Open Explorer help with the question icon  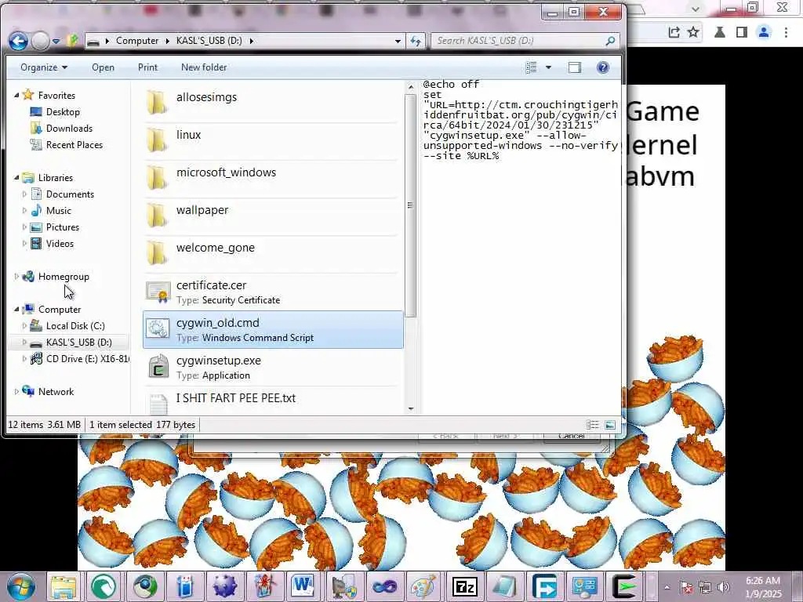click(603, 67)
